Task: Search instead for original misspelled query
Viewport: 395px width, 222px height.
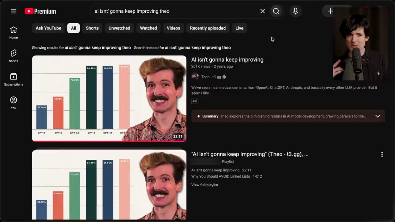Action: 198,48
